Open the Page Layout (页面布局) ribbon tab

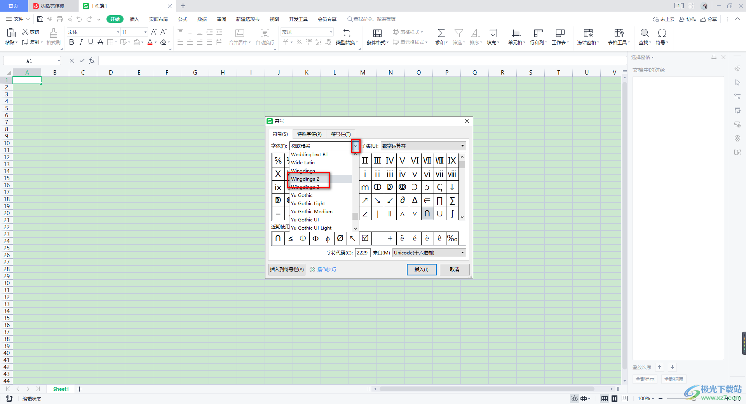[x=158, y=19]
